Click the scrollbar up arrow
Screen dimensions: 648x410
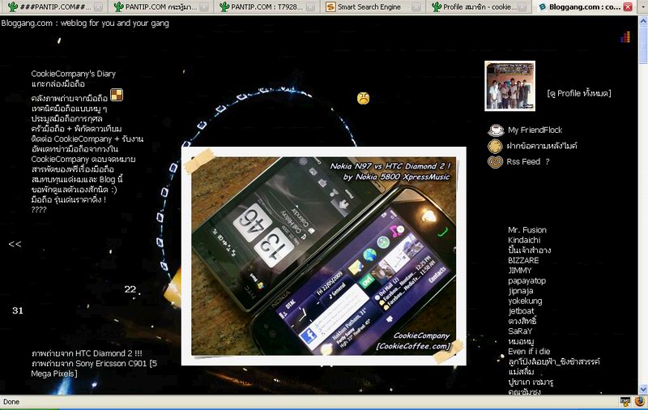[642, 20]
